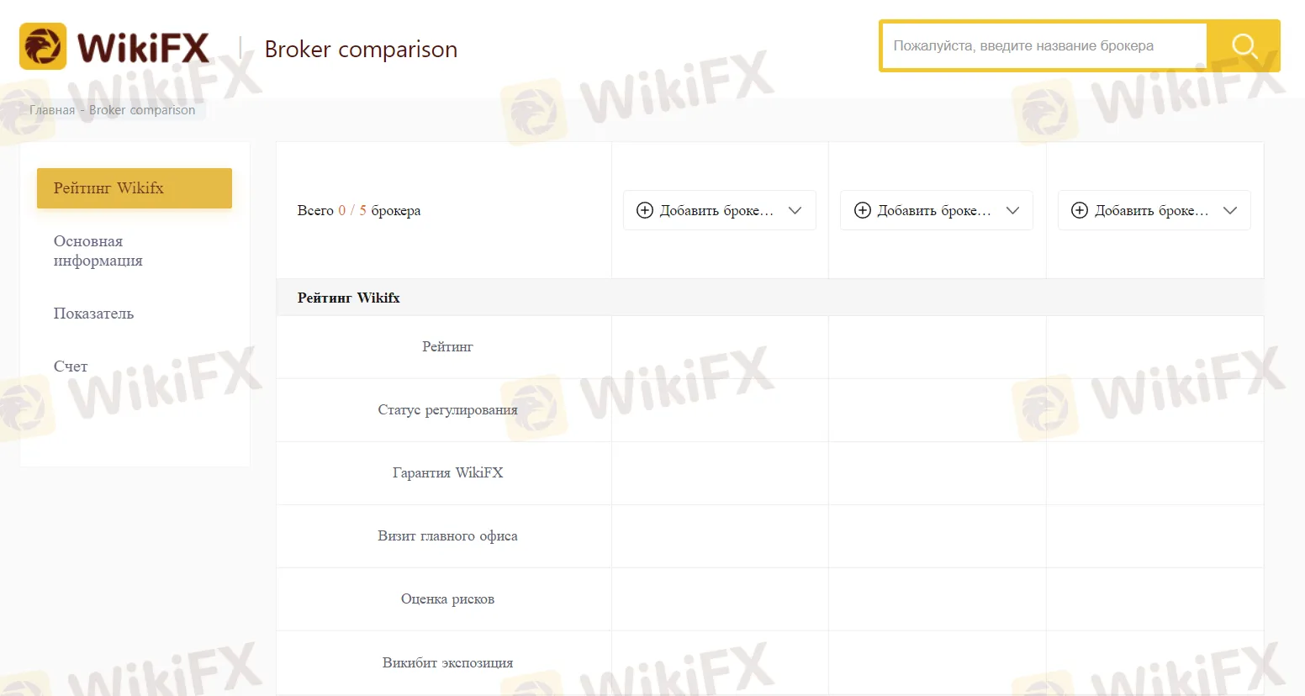Image resolution: width=1305 pixels, height=696 pixels.
Task: Click plus icon in third add-broker box
Action: pos(1080,210)
